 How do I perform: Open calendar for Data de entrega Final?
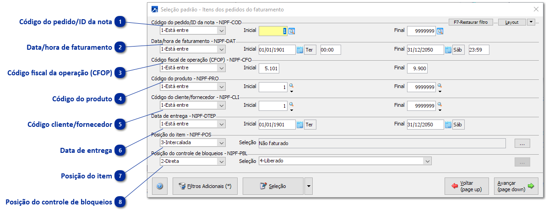point(448,124)
